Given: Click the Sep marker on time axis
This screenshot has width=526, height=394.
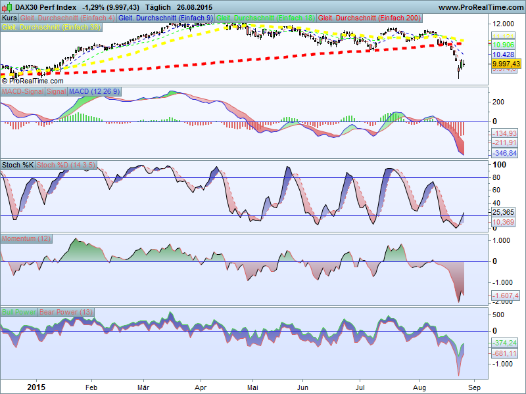Looking at the screenshot, I should point(474,387).
